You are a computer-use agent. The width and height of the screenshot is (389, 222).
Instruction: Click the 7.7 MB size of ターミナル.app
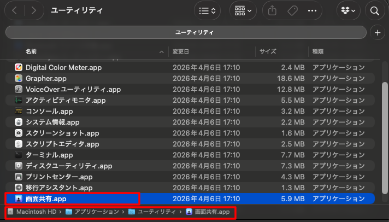(293, 155)
